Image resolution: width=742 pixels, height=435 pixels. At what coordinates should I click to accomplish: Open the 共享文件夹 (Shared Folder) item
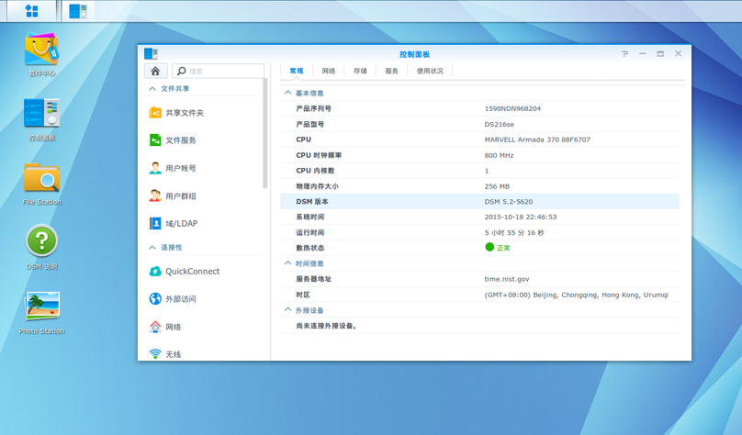[x=184, y=113]
